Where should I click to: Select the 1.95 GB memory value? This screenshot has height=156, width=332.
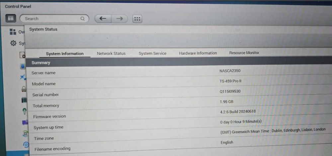pos(226,102)
